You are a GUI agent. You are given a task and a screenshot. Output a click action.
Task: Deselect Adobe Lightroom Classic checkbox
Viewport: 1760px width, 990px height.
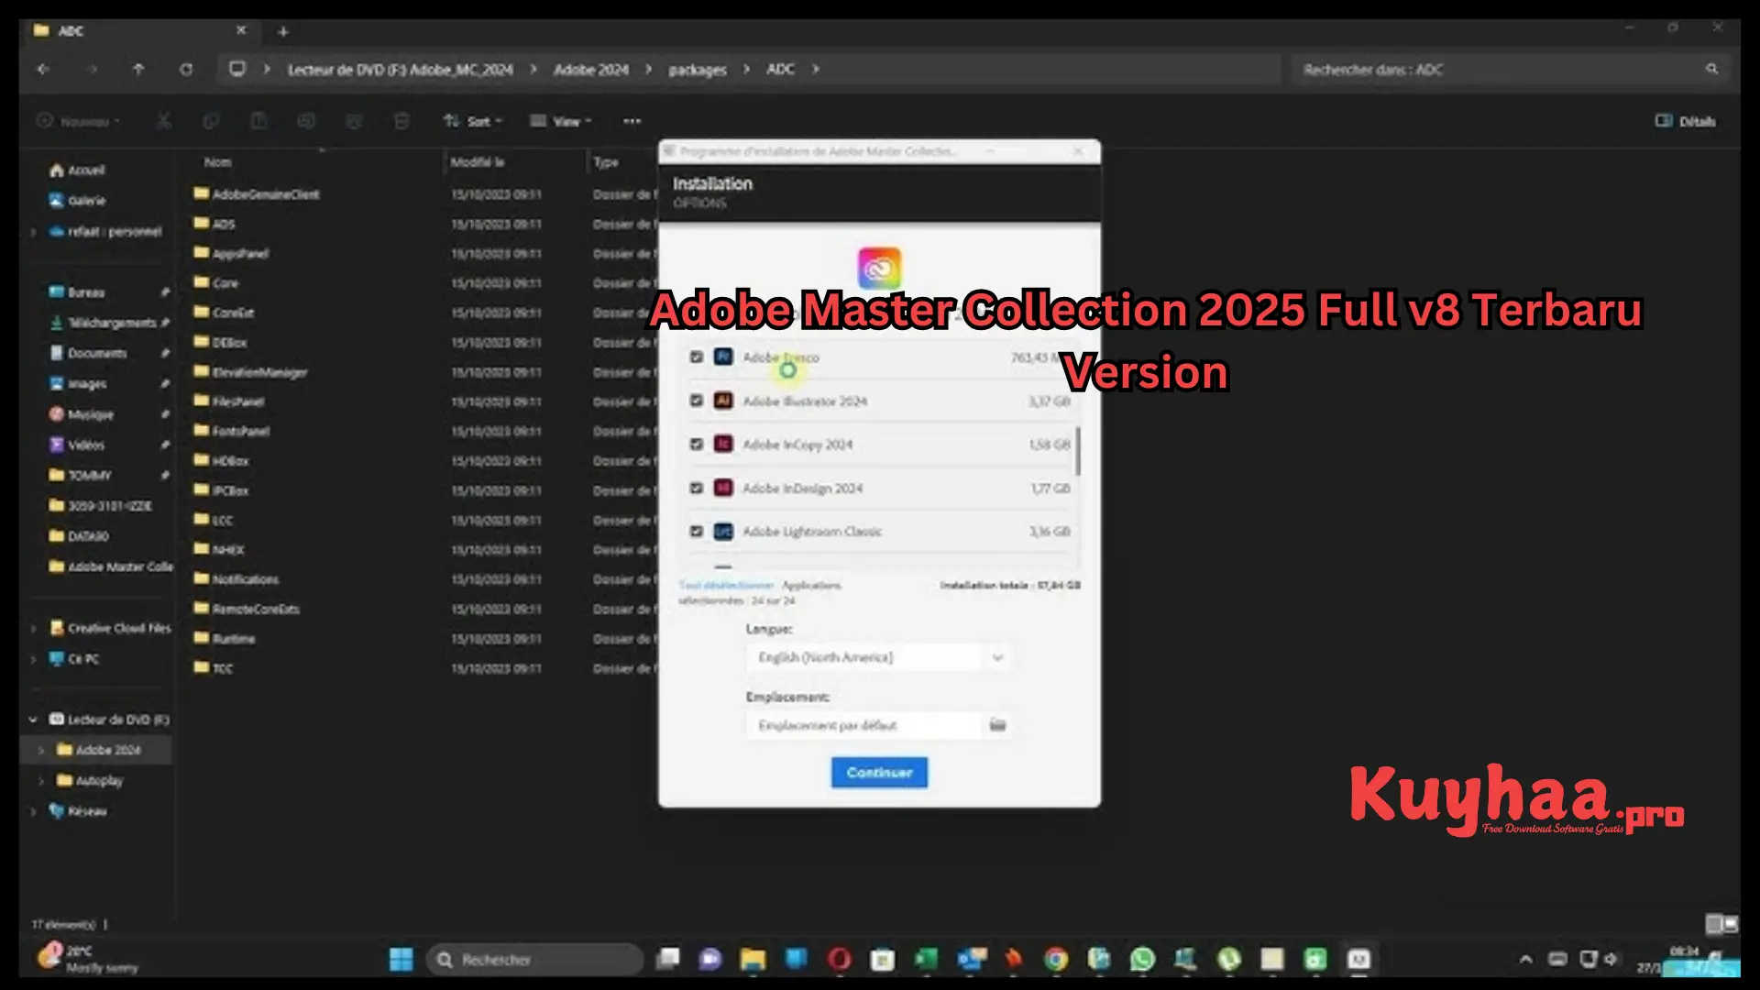697,531
